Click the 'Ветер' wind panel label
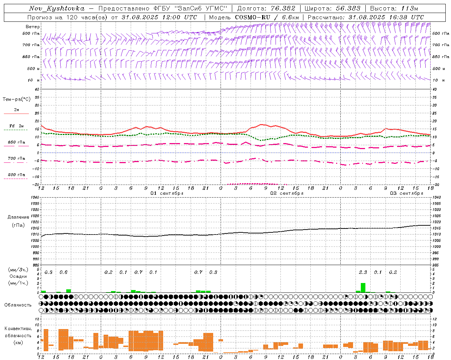Image resolution: width=451 pixels, height=360 pixels. click(33, 27)
